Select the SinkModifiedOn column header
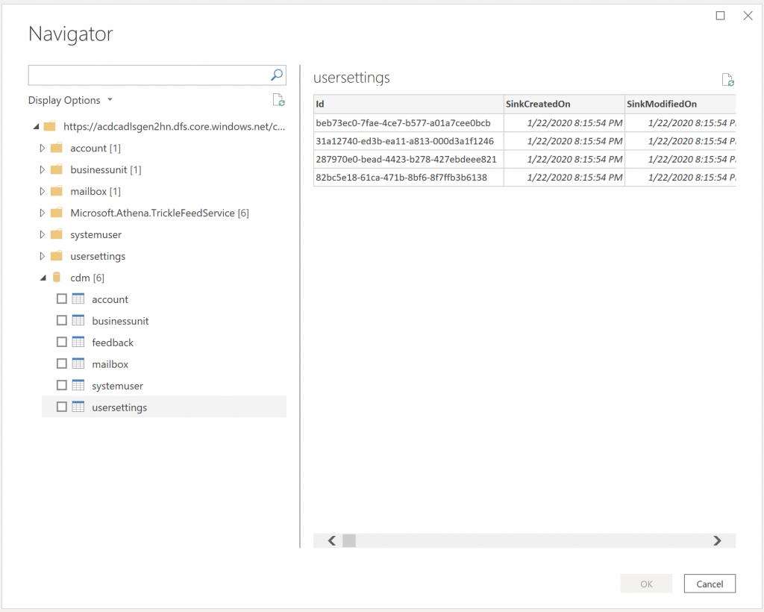The height and width of the screenshot is (612, 764). click(x=680, y=104)
